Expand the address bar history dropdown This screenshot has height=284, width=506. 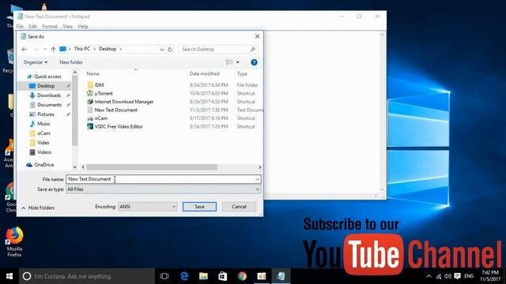pos(161,49)
